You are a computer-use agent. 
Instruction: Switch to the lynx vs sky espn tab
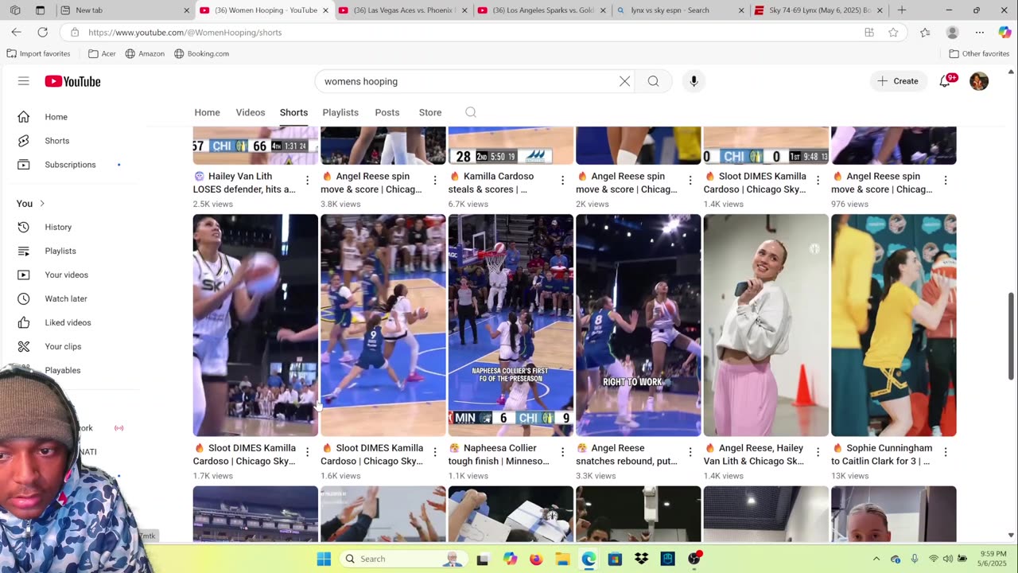tap(682, 10)
